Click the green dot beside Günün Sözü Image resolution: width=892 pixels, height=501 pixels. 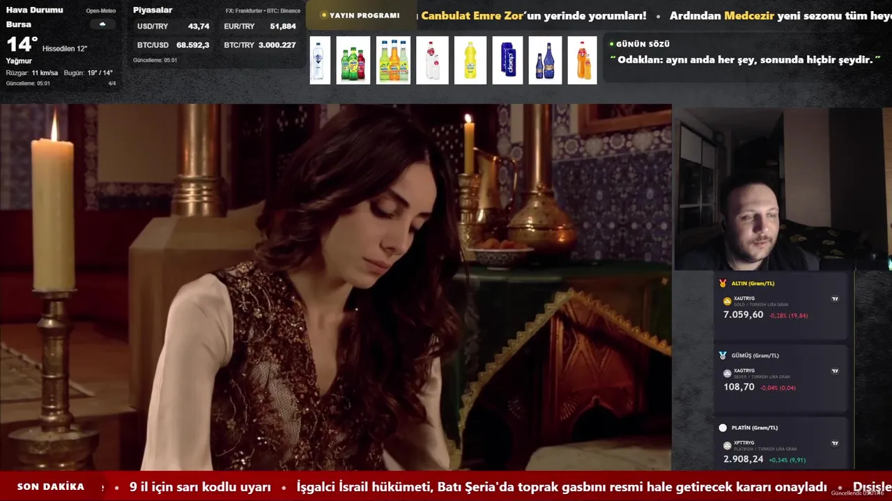pos(612,44)
